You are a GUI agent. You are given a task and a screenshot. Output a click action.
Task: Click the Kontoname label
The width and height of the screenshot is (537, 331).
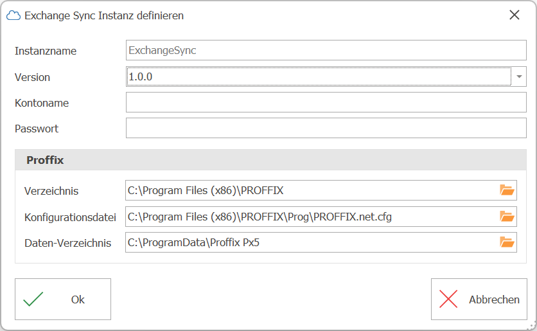pos(42,103)
